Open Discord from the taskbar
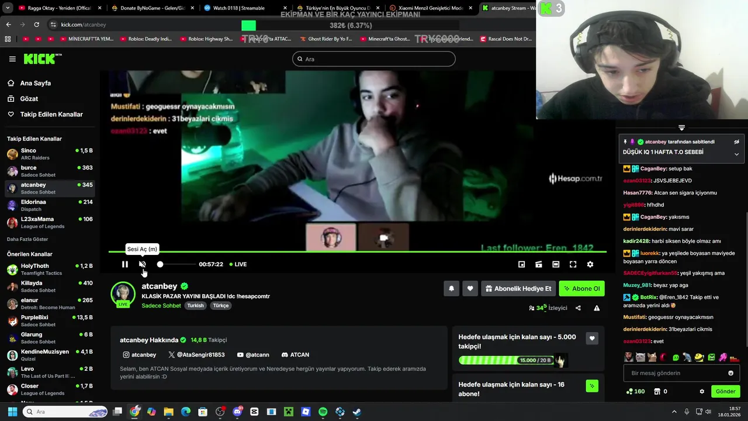Screen dimensions: 748x421 237,412
